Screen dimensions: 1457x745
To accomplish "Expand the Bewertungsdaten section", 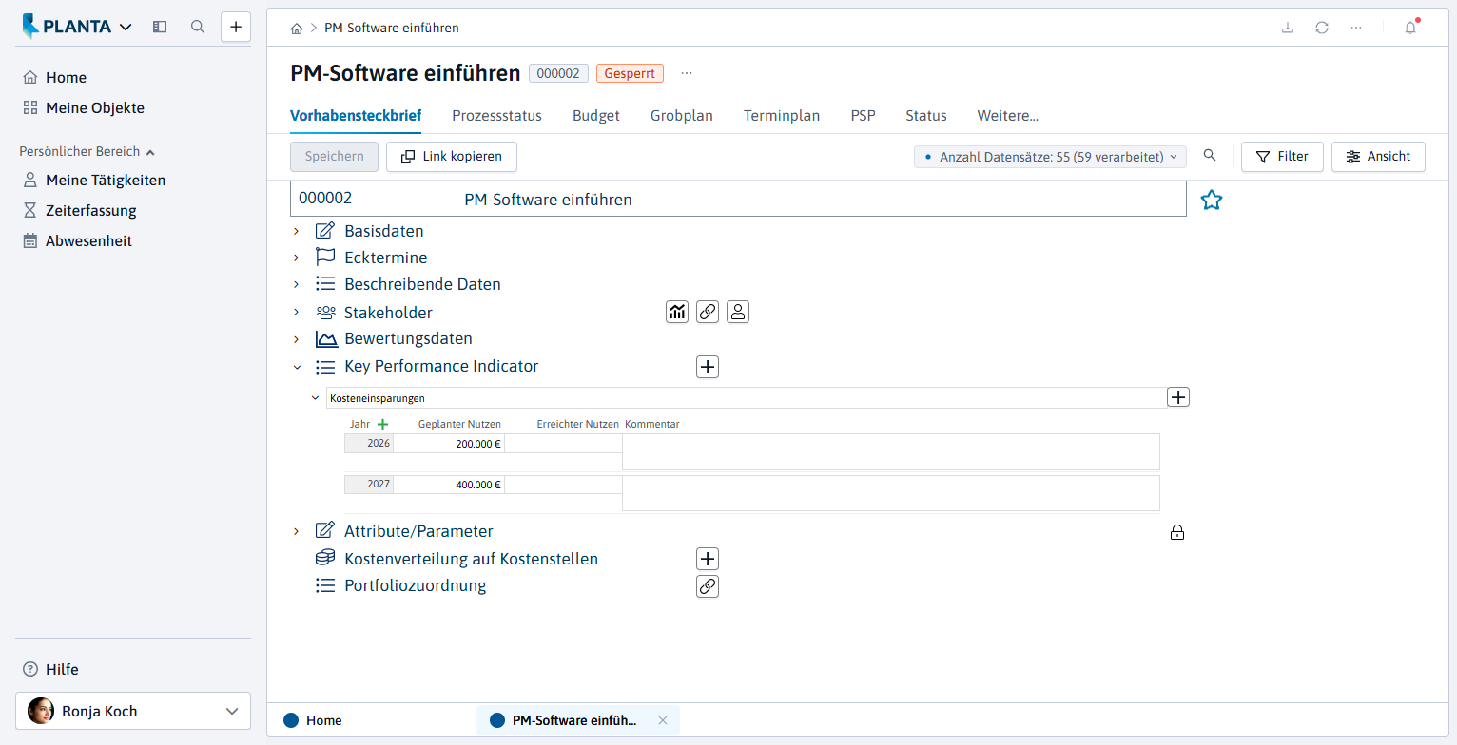I will coord(297,339).
